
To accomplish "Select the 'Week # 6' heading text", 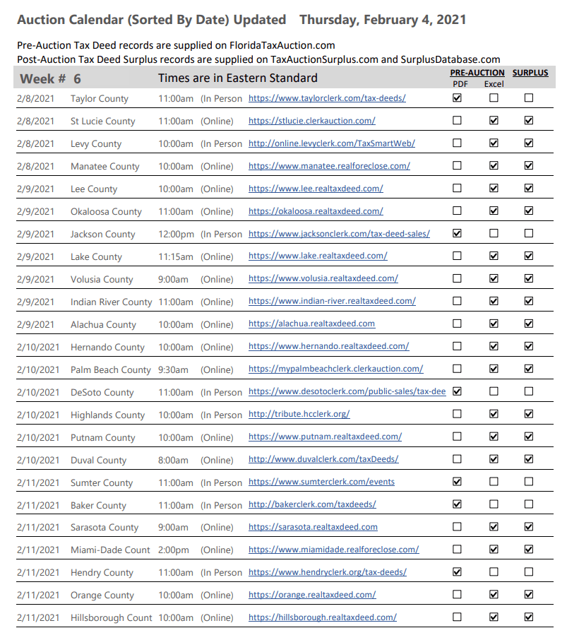I will (50, 79).
